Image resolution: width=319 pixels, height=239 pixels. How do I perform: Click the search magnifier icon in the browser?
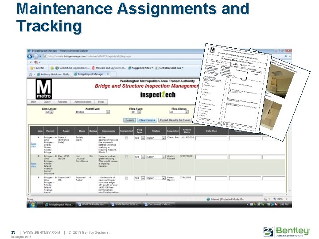click(x=286, y=56)
